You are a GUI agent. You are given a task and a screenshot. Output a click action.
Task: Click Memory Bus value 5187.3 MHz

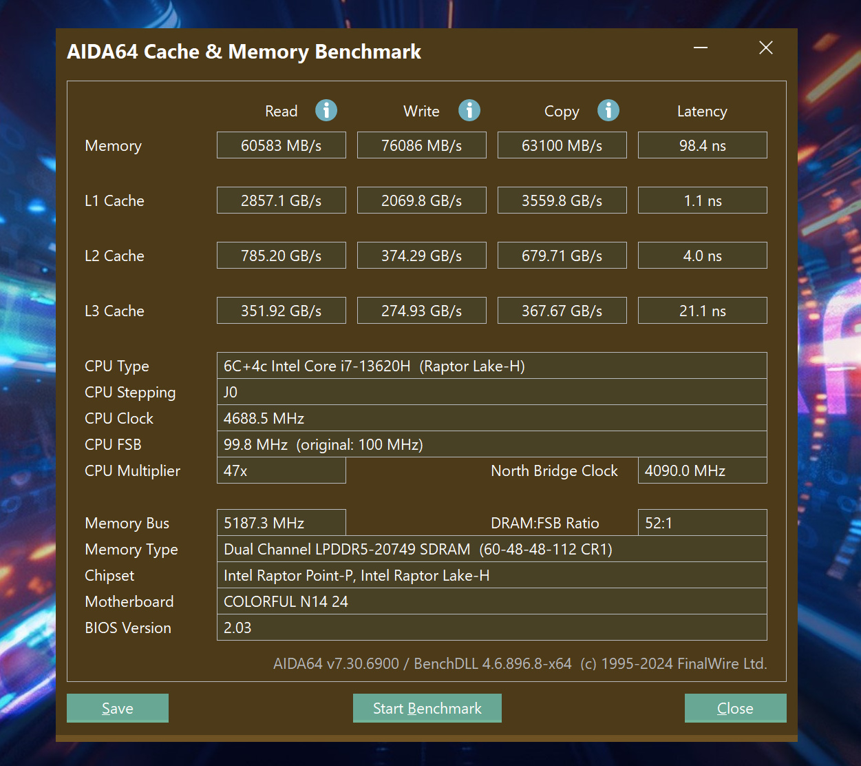point(281,523)
